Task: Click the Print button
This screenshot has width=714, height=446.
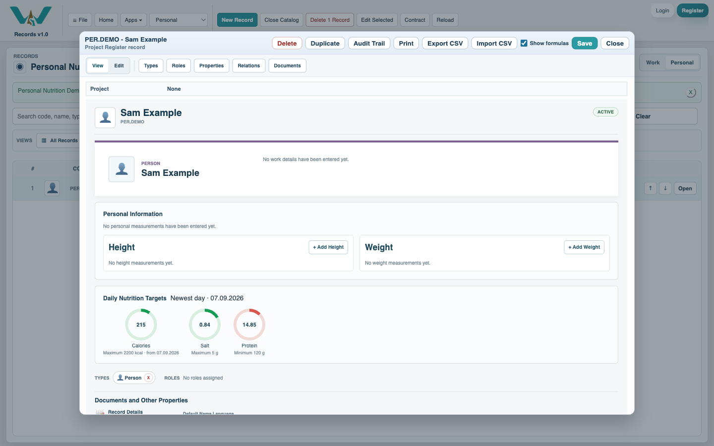Action: point(406,43)
